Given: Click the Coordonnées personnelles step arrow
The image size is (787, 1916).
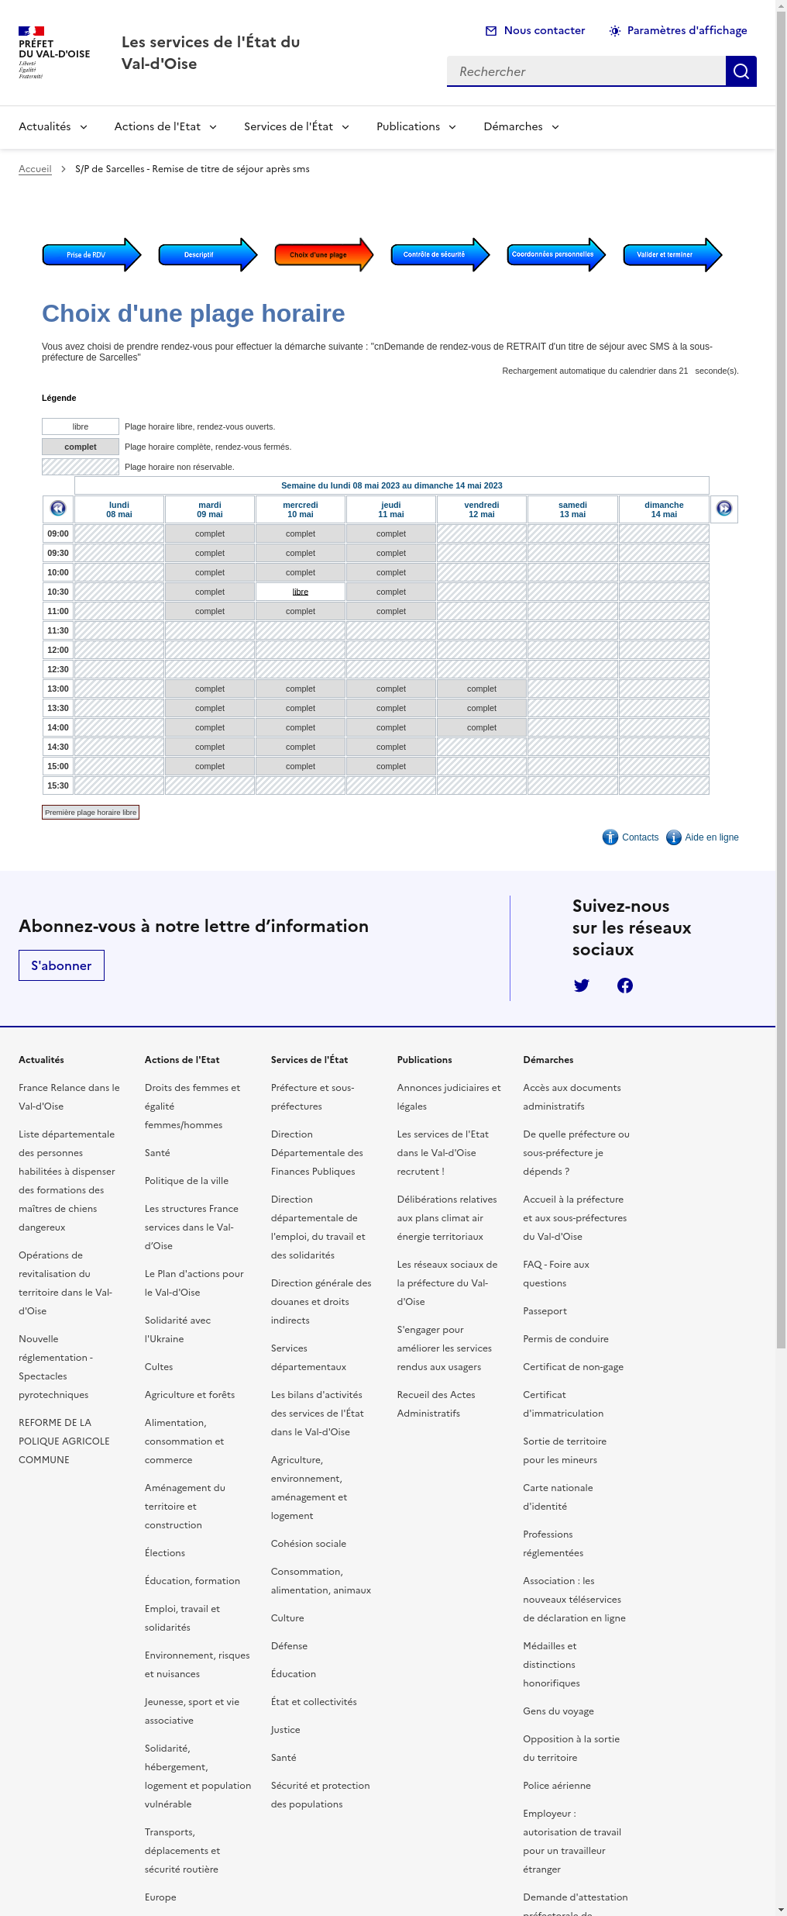Looking at the screenshot, I should (556, 254).
